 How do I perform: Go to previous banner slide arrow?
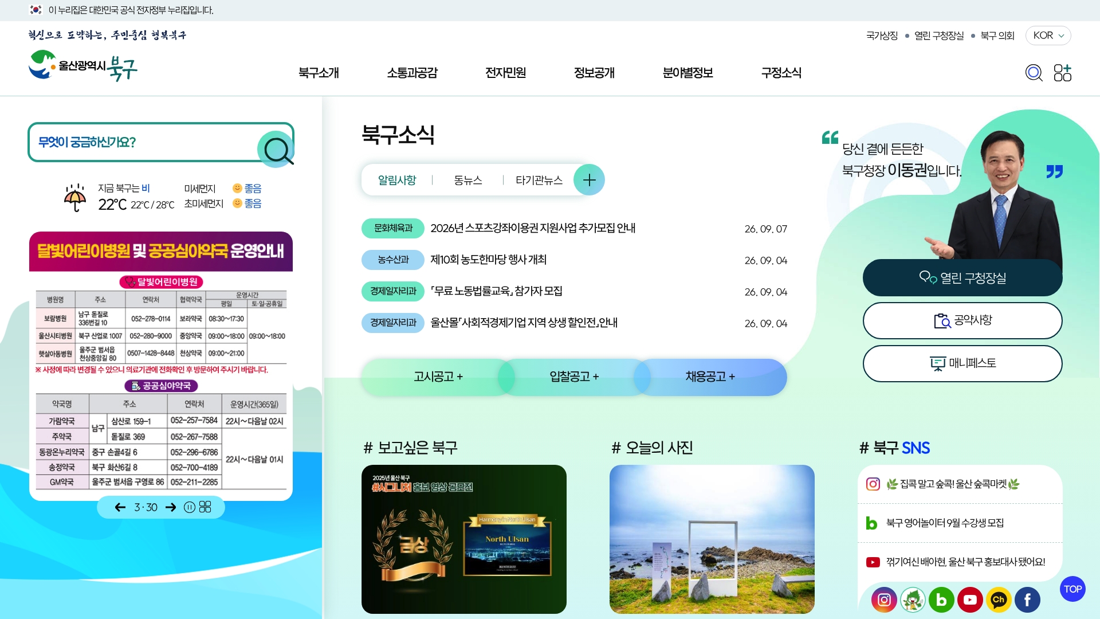tap(120, 507)
